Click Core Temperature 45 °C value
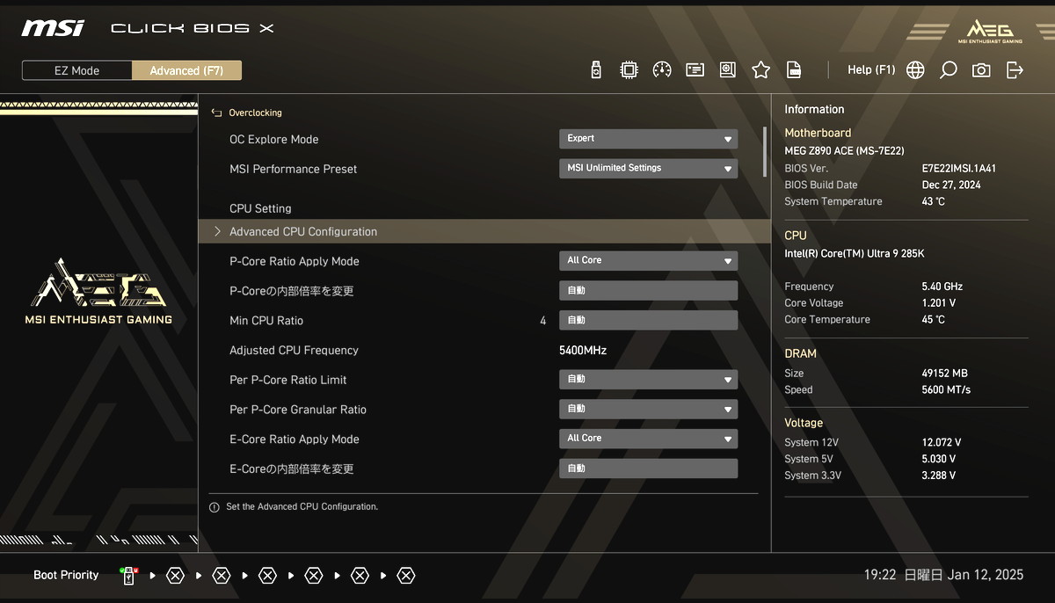 point(934,320)
